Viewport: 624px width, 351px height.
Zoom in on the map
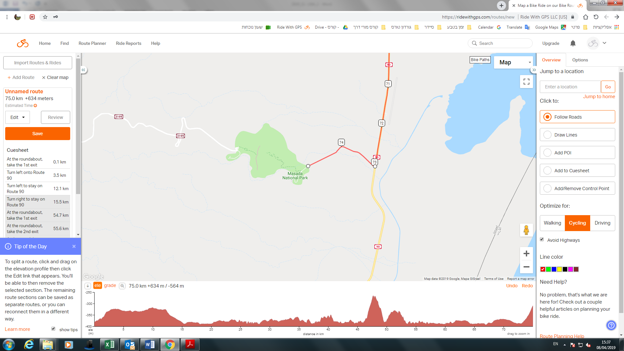(x=526, y=253)
